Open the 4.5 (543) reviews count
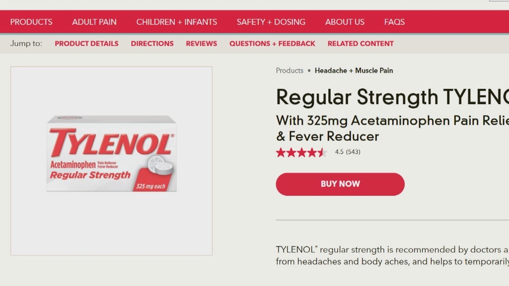509x286 pixels. (x=348, y=152)
